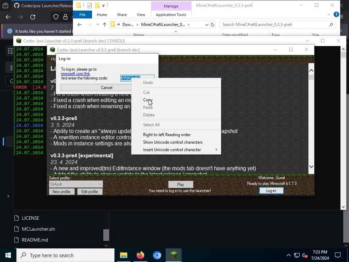Click Explorer search magnifier icon

pyautogui.click(x=331, y=25)
